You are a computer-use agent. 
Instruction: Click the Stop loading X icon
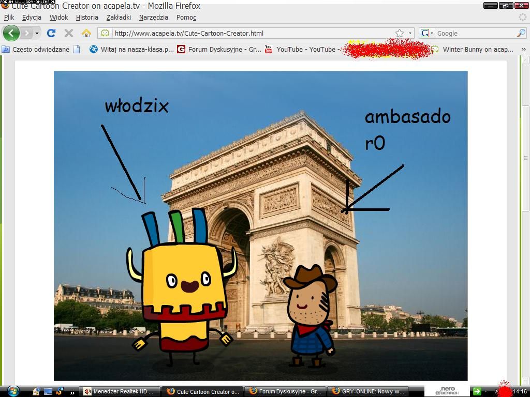pos(68,33)
